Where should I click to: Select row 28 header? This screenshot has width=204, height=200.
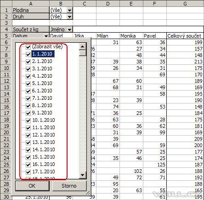click(x=6, y=184)
